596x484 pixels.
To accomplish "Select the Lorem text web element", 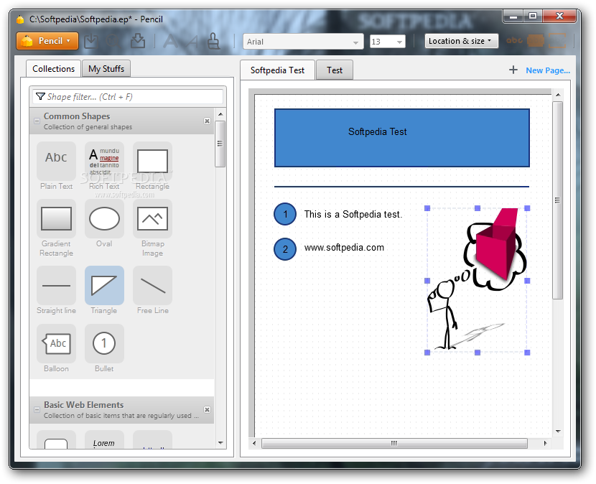I will click(x=104, y=440).
